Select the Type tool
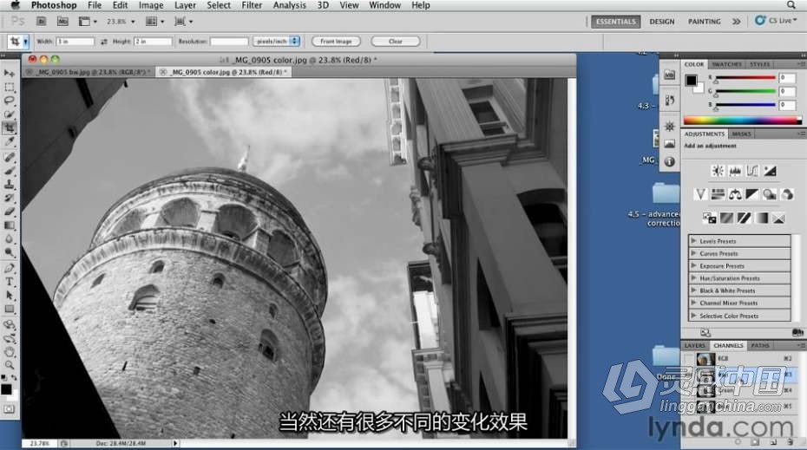This screenshot has height=450, width=807. click(10, 282)
